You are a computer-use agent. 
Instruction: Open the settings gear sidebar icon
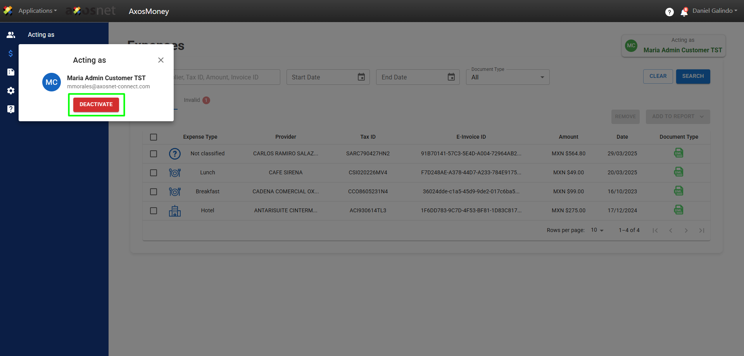(x=11, y=91)
